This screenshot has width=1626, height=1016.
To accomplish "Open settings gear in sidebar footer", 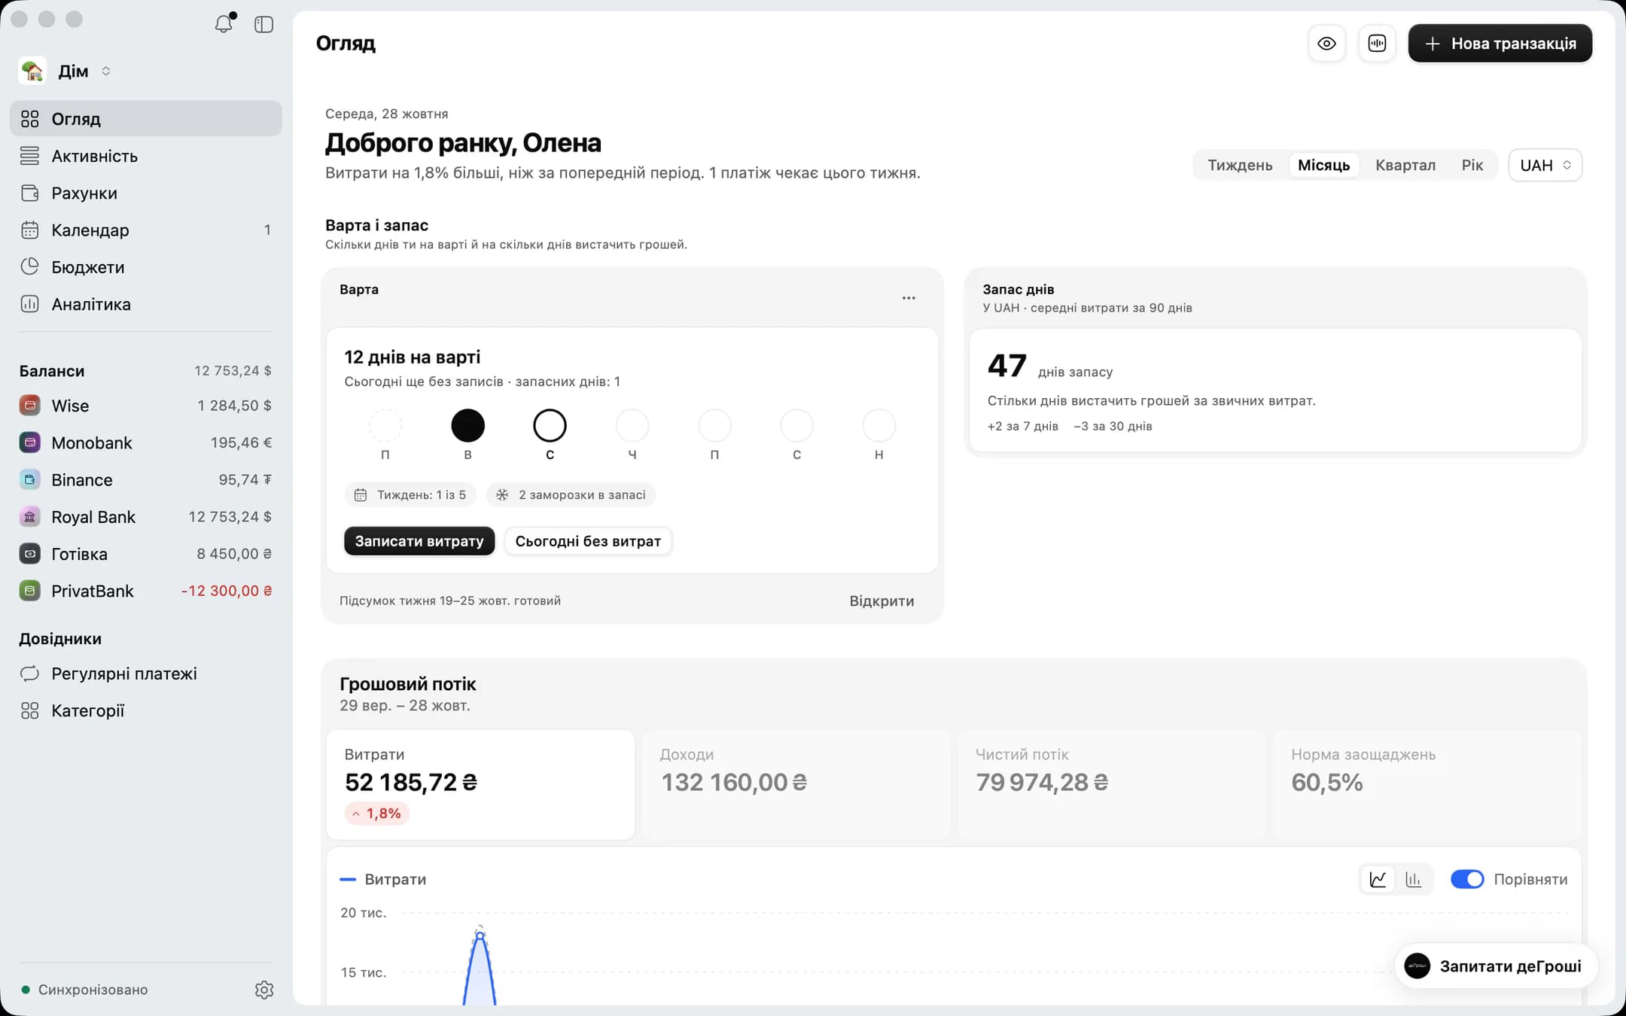I will 263,990.
